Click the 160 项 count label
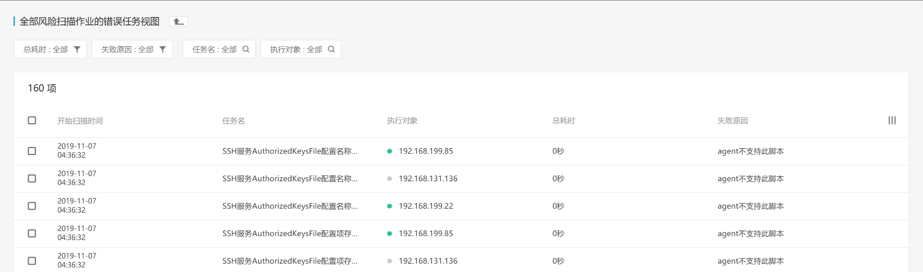The image size is (923, 272). coord(42,88)
